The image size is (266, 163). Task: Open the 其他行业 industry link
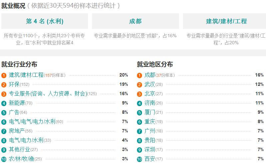point(20,149)
